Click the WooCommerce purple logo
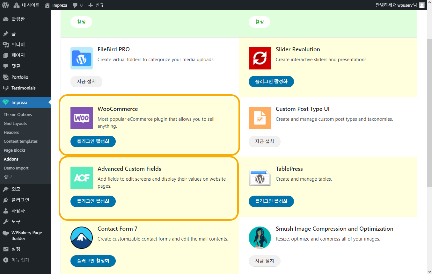This screenshot has width=432, height=274. click(x=82, y=118)
